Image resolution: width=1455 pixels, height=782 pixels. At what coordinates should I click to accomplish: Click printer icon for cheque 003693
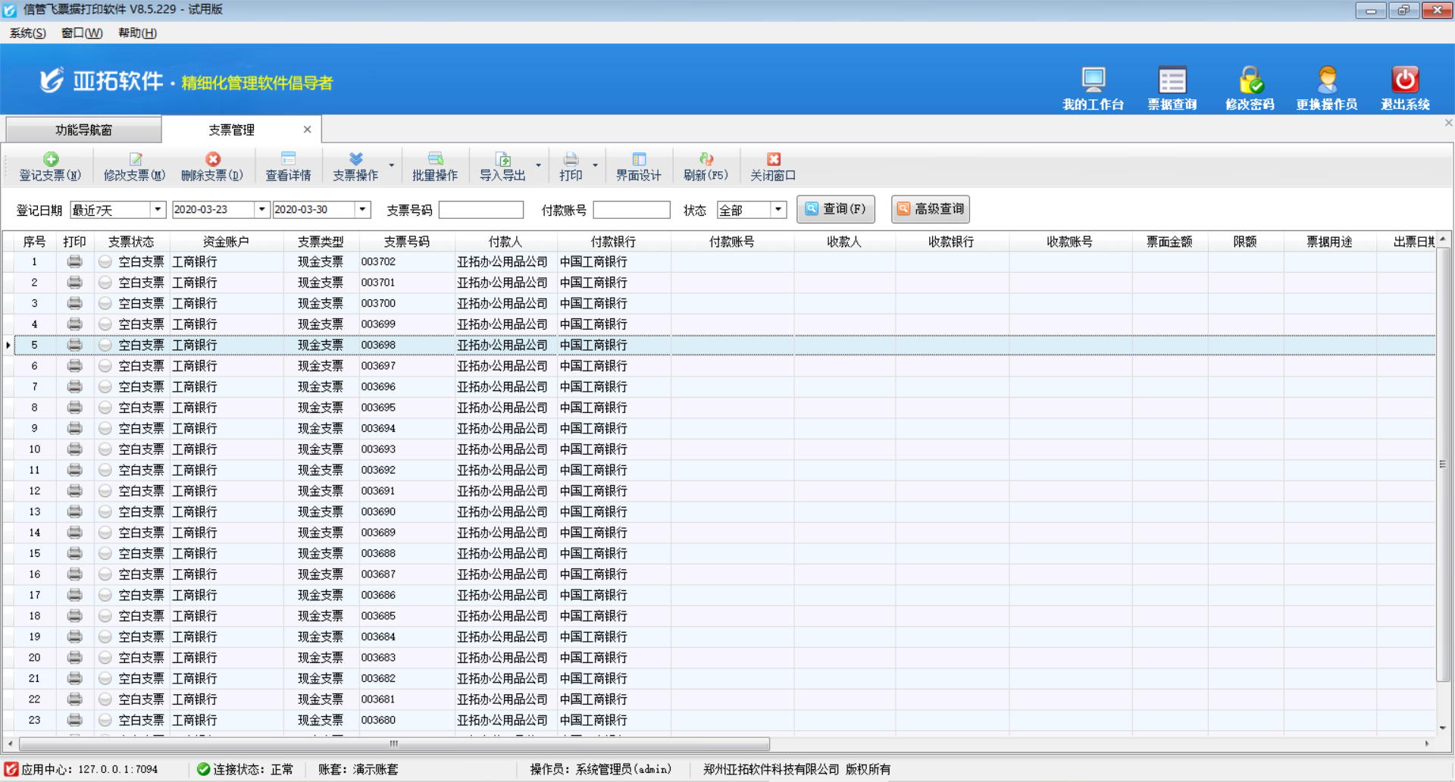[74, 449]
